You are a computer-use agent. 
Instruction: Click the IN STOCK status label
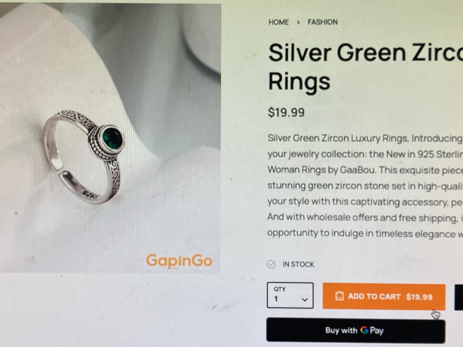(298, 264)
